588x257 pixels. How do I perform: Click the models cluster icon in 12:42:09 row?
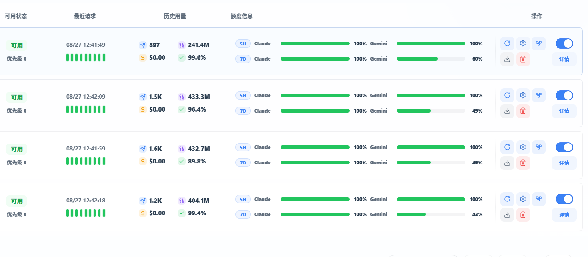click(539, 95)
